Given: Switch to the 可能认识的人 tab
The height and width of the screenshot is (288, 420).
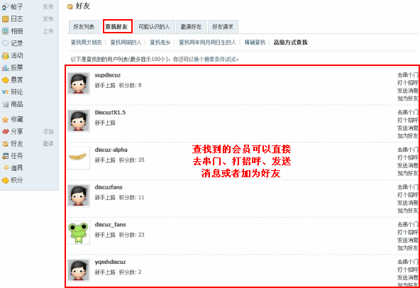Looking at the screenshot, I should 154,27.
